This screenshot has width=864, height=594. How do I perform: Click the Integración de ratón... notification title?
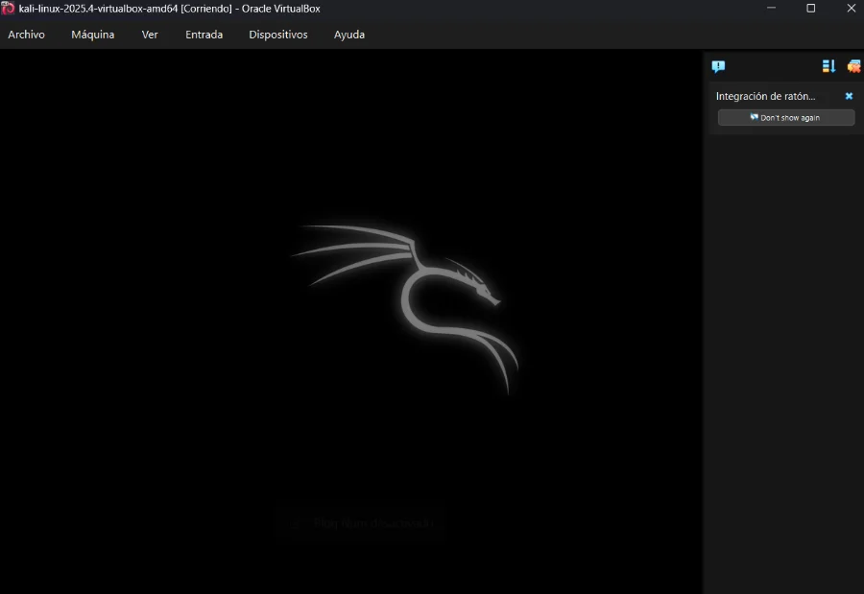765,96
